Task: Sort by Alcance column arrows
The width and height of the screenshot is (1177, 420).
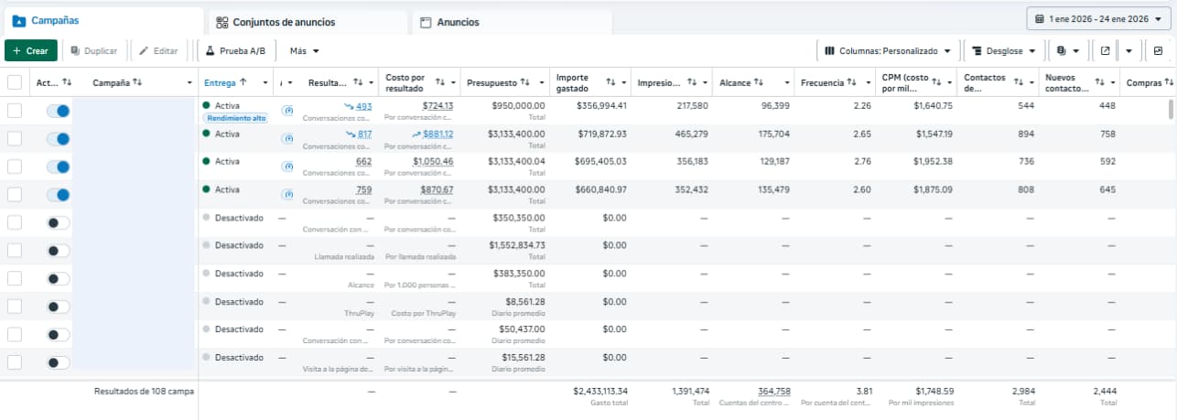Action: (x=760, y=82)
